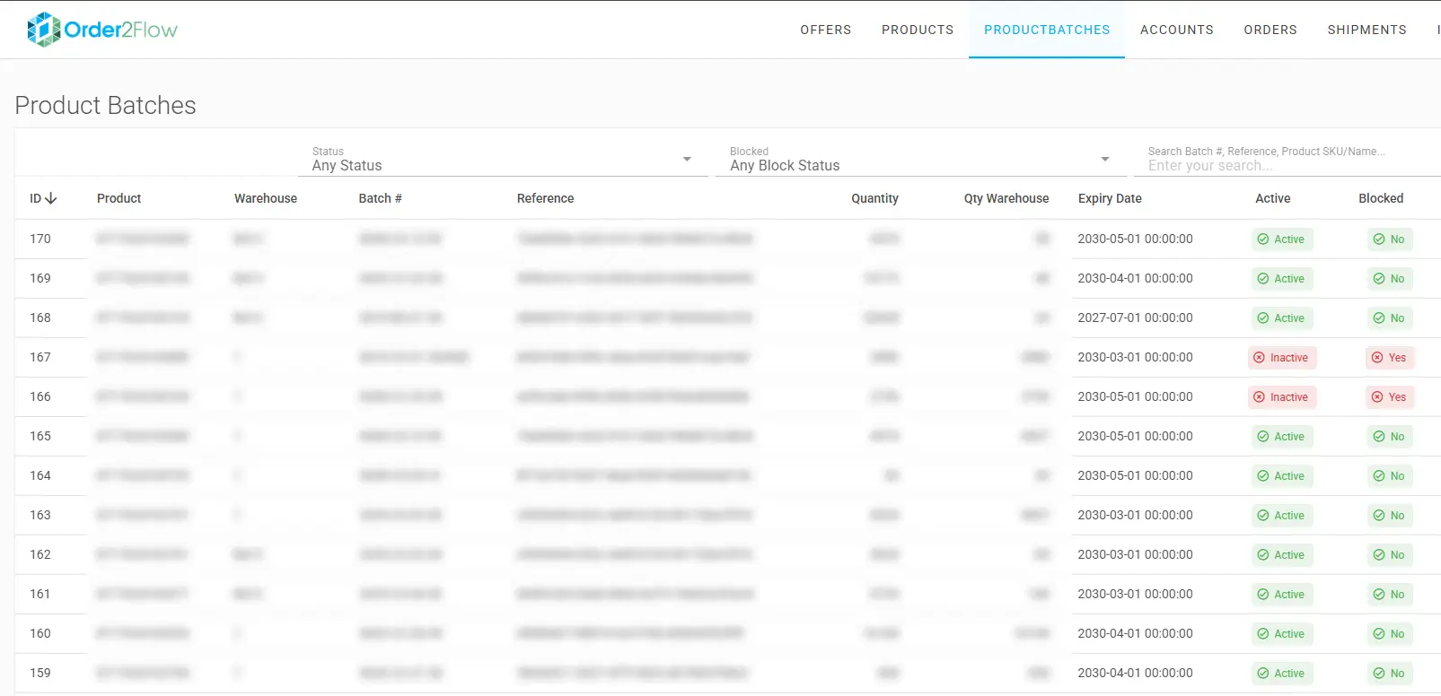Image resolution: width=1441 pixels, height=696 pixels.
Task: Select the Active check icon for batch 161
Action: [x=1263, y=595]
